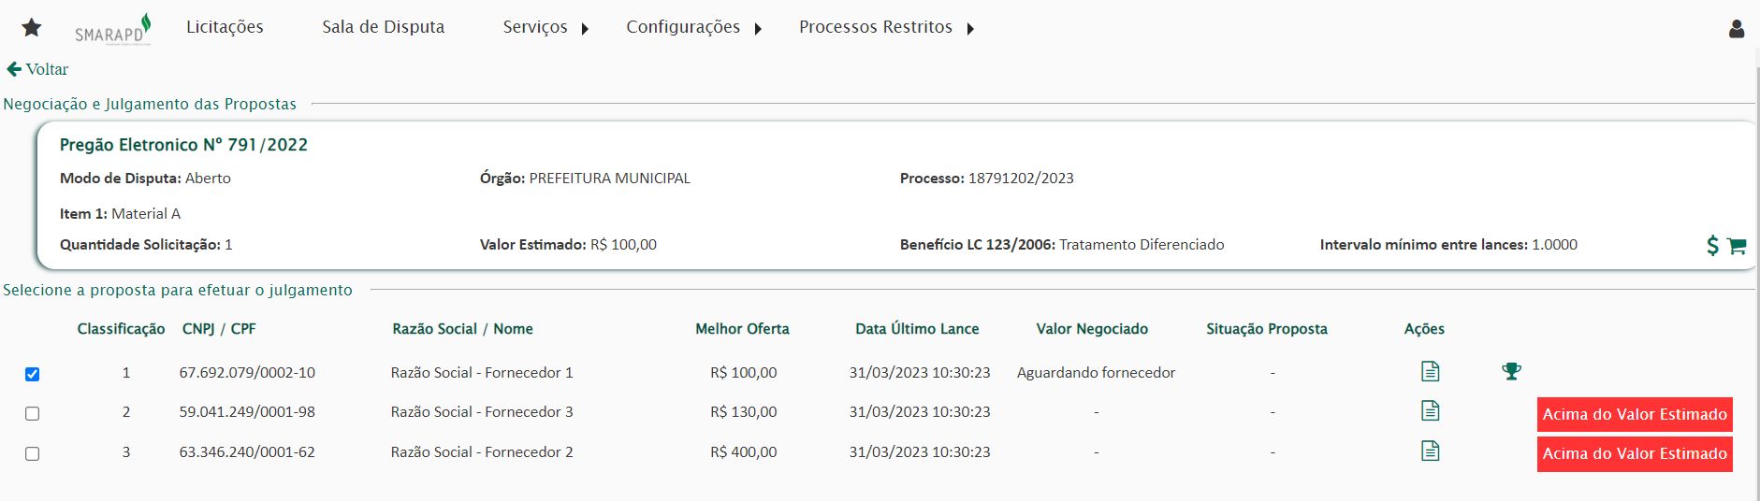Click the green dollar sign icon

pyautogui.click(x=1712, y=246)
